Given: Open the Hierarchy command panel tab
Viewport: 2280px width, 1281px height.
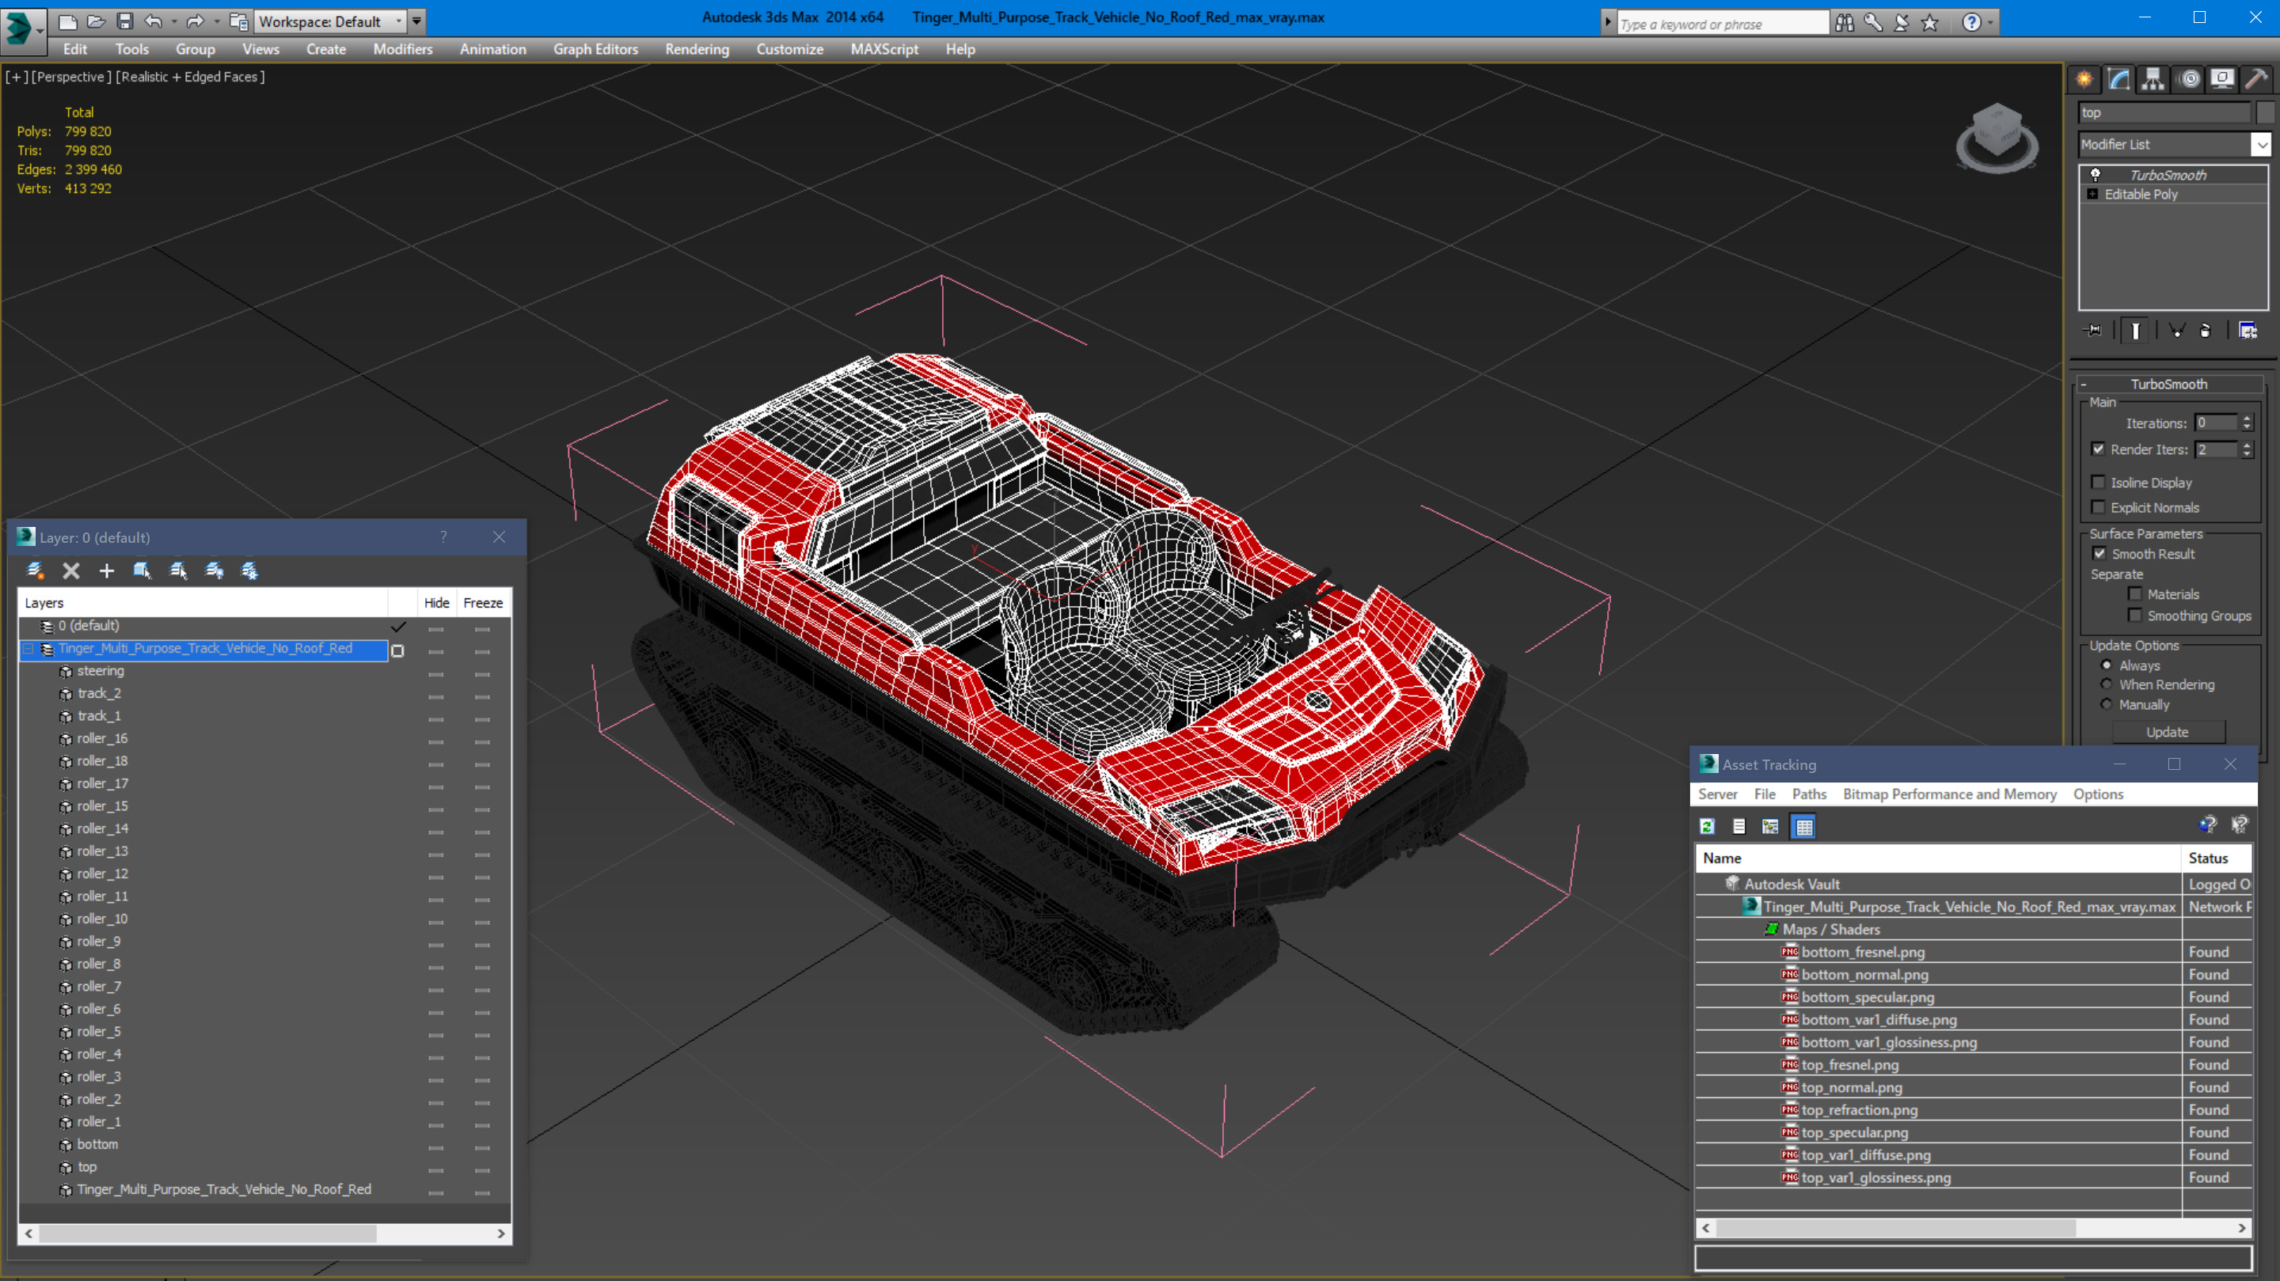Looking at the screenshot, I should [2153, 80].
